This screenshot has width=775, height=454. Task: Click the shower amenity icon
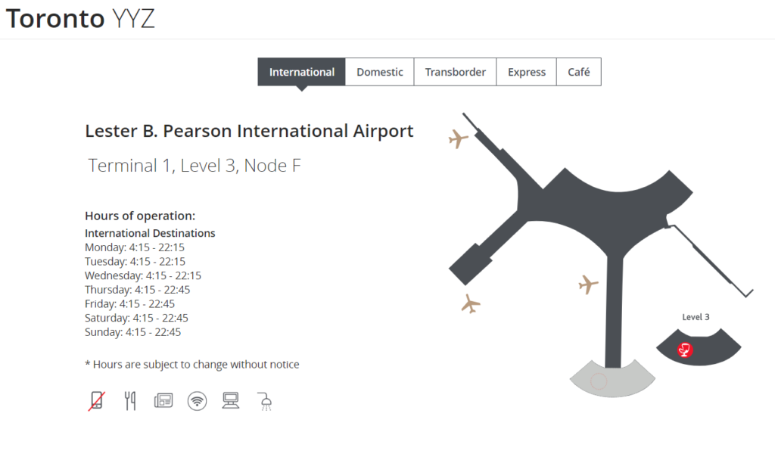(x=264, y=401)
